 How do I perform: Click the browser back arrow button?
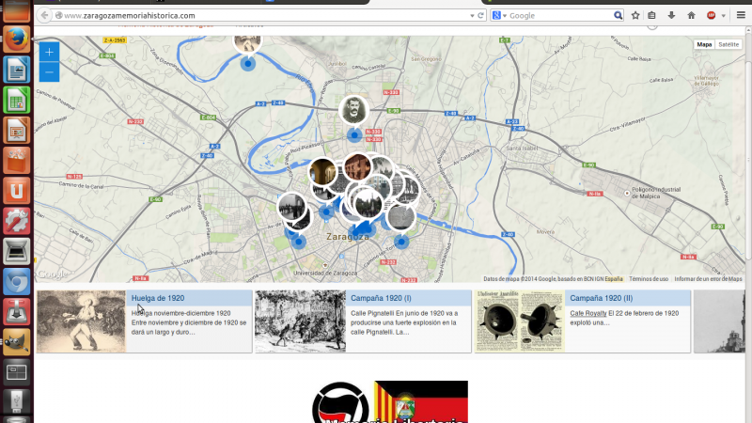pos(45,16)
